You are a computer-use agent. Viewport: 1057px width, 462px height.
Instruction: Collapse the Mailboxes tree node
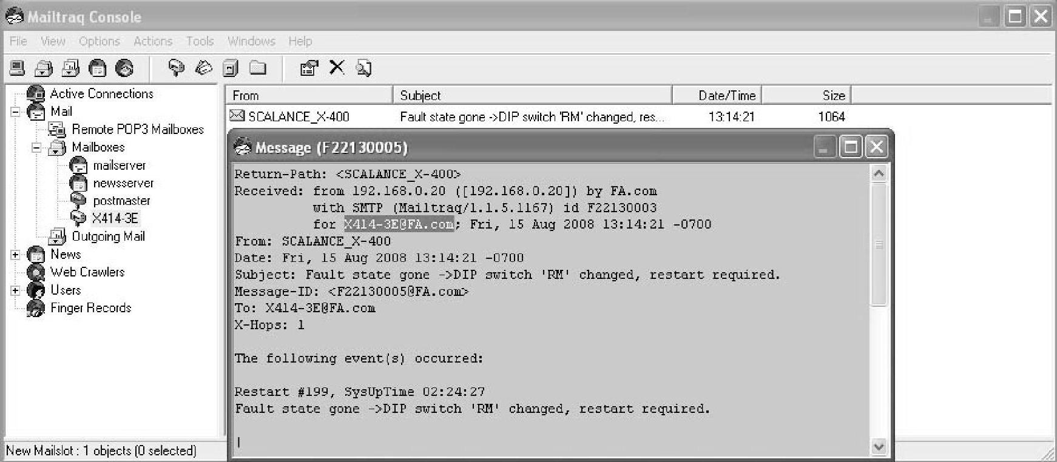click(x=36, y=147)
